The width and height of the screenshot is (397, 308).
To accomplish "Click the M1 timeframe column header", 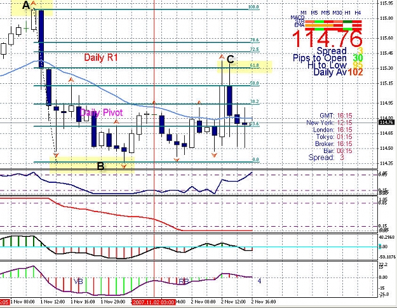I will coord(304,13).
